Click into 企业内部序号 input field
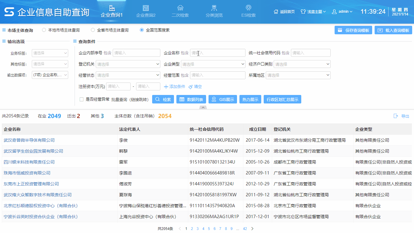This screenshot has width=414, height=233. pyautogui.click(x=136, y=53)
